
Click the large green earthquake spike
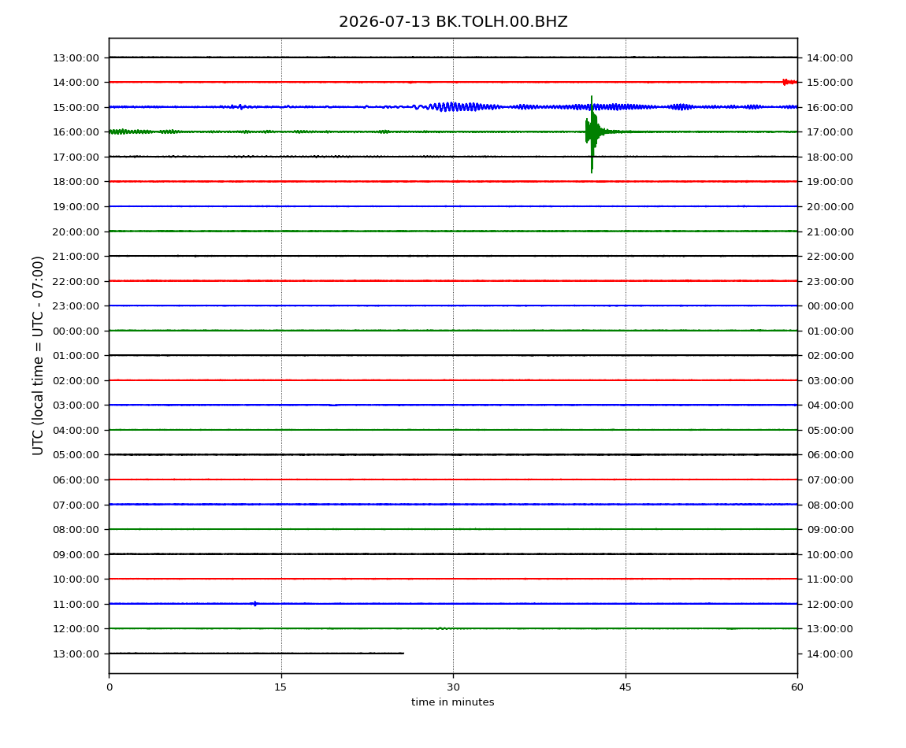coord(592,134)
